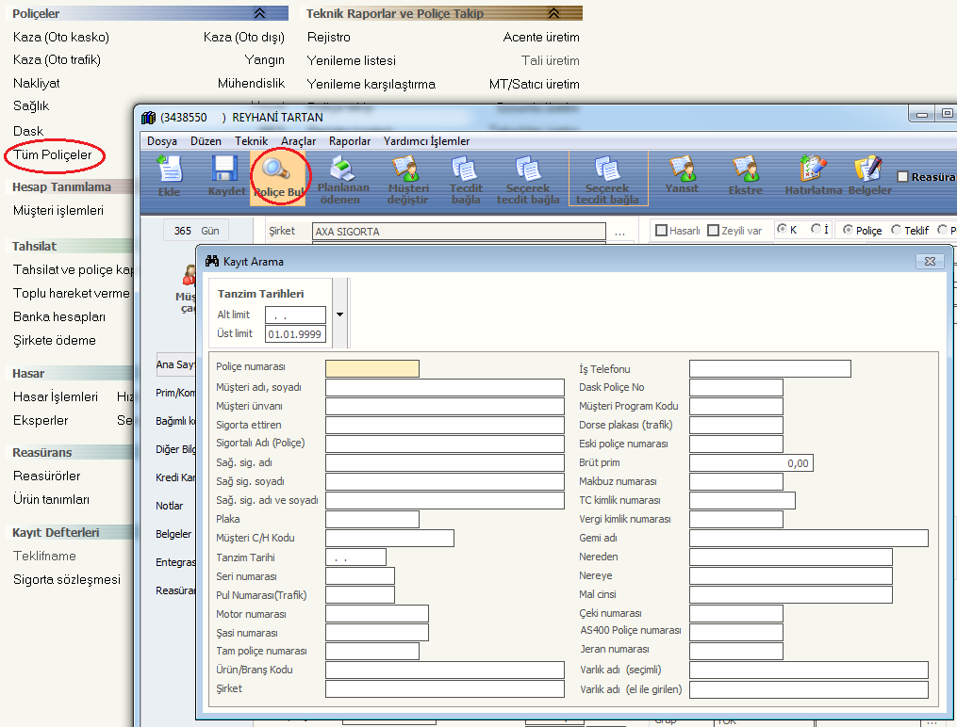Expand the Tanzim Tarihleri dropdown arrow
The width and height of the screenshot is (957, 727).
[339, 315]
